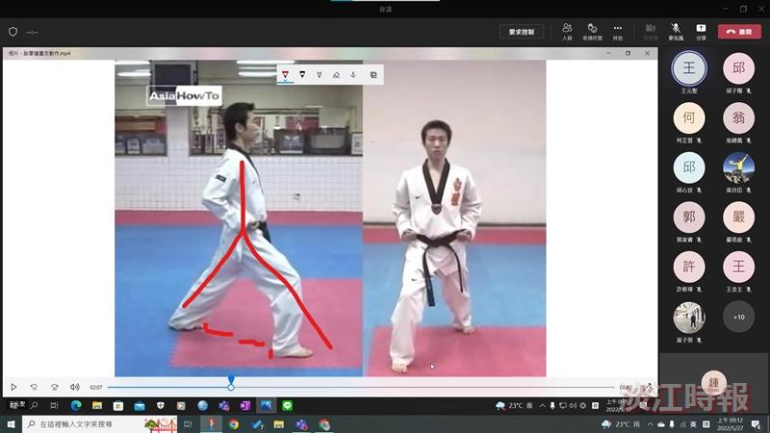Select participant avatar 嚴
Viewport: 770px width, 433px height.
click(738, 217)
